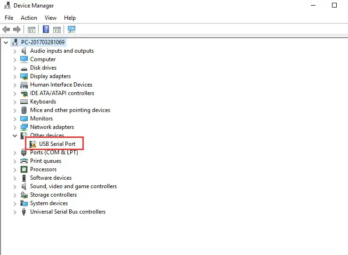Maximize the Device Manager window
Image resolution: width=348 pixels, height=255 pixels.
point(334,5)
